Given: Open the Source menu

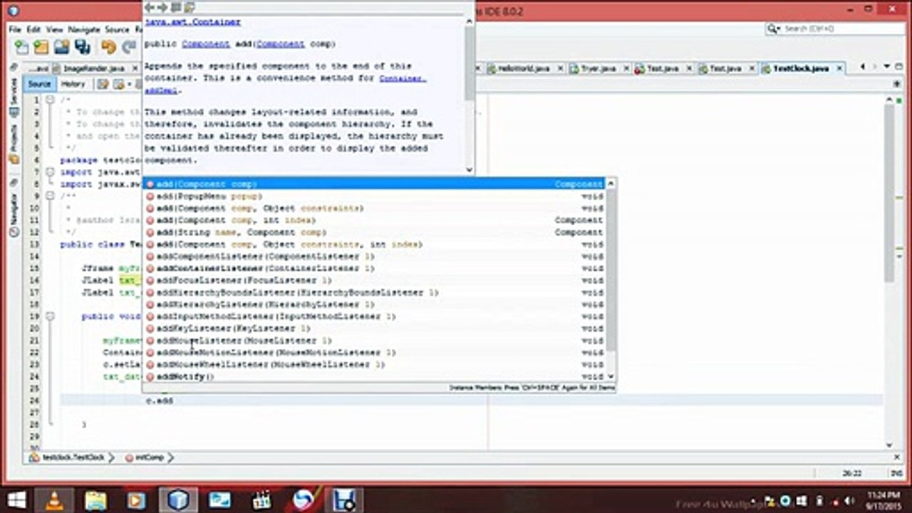Looking at the screenshot, I should click(x=117, y=29).
